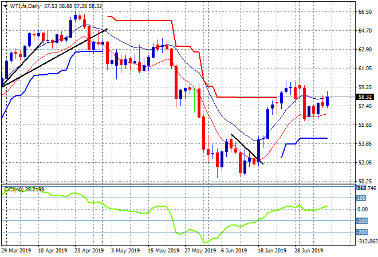Click the 55.65 price axis label
Screen dimensions: 378x257
click(x=365, y=125)
